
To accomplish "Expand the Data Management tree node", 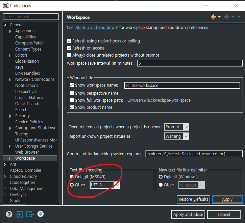I will (x=5, y=189).
